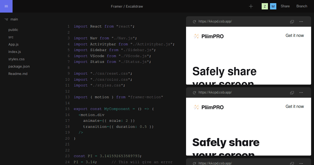The width and height of the screenshot is (314, 165).
Task: Open the Readme.md file
Action: click(18, 74)
